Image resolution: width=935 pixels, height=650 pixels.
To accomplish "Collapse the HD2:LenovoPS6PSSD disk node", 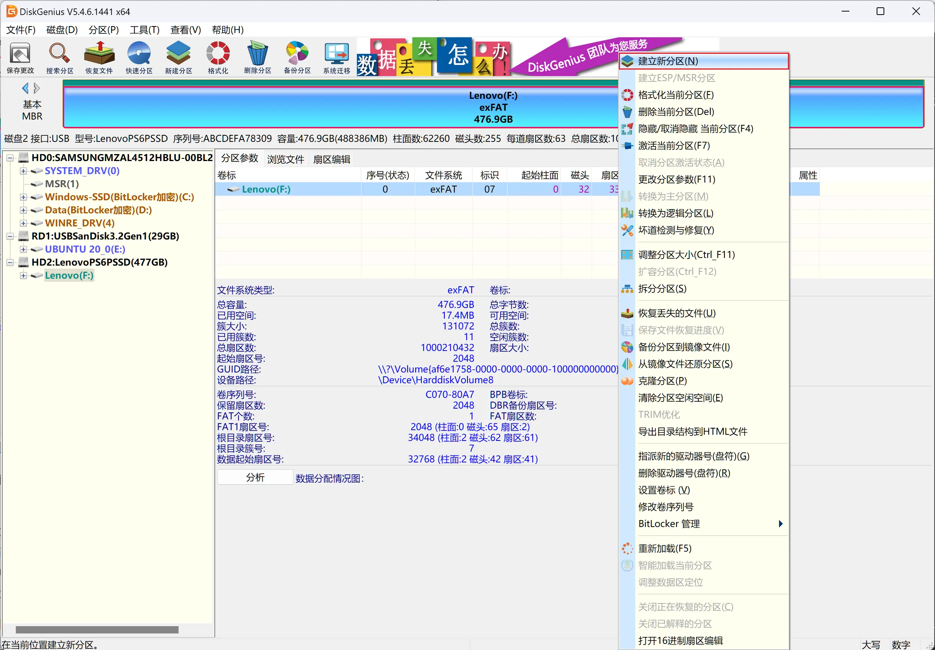I will [10, 262].
